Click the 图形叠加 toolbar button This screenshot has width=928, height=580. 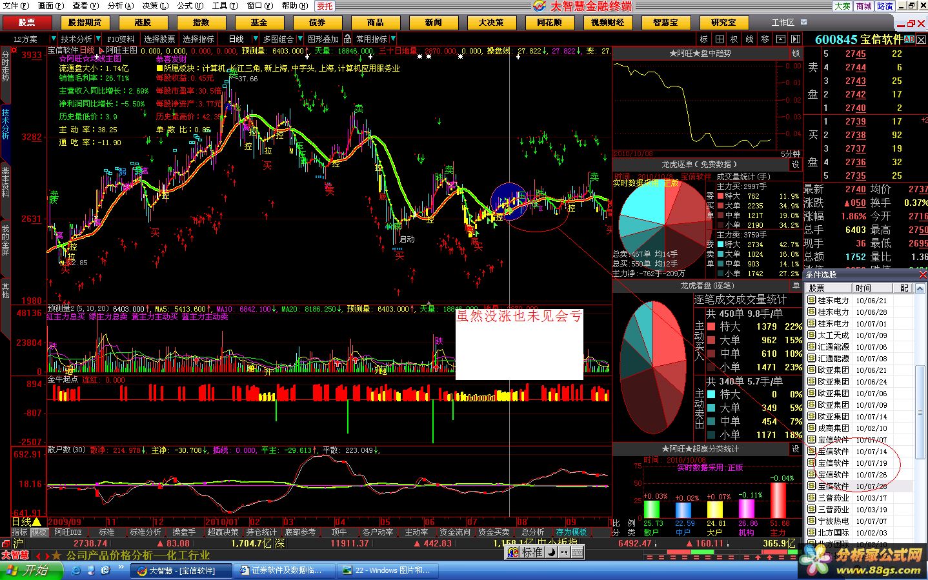(x=323, y=39)
